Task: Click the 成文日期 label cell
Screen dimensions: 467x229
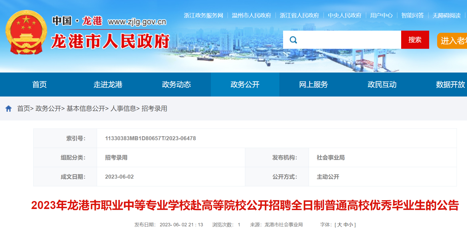Action: [x=65, y=177]
